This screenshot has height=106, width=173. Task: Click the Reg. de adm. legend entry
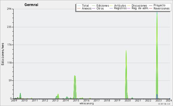tap(138, 8)
